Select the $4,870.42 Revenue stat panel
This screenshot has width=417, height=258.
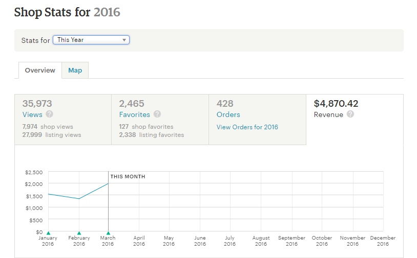[355, 119]
